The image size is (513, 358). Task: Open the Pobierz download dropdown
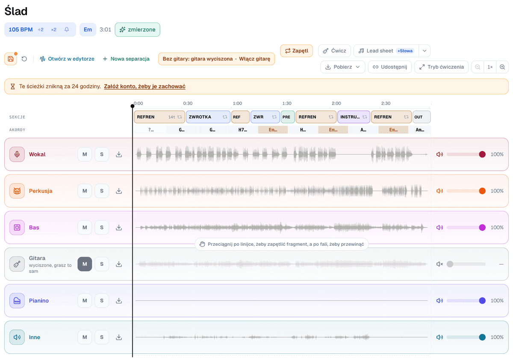(343, 67)
